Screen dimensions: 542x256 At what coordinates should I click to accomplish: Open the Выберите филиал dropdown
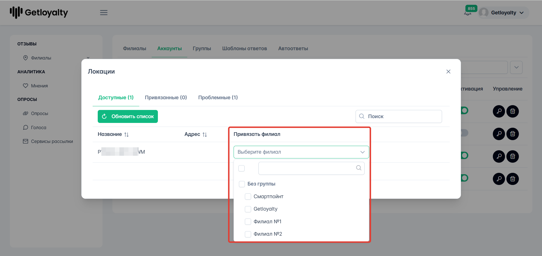pos(301,152)
